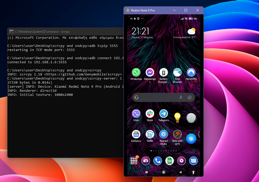Tap the Google voice search microphone
The image size is (259, 182).
point(181,97)
